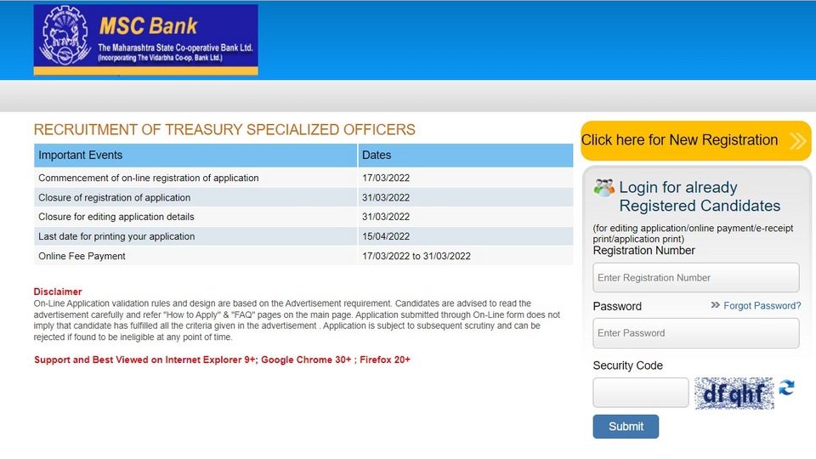The width and height of the screenshot is (816, 459).
Task: Click the MSC Bank logo banner
Action: point(145,40)
